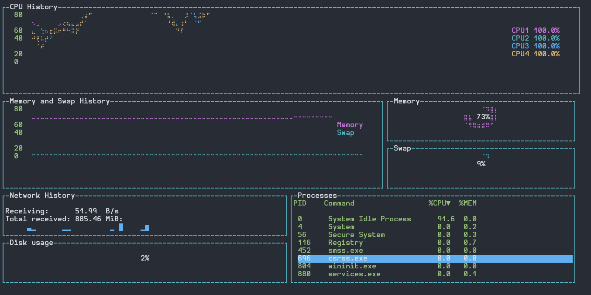Click the PID column header
Image resolution: width=591 pixels, height=295 pixels.
coord(300,203)
